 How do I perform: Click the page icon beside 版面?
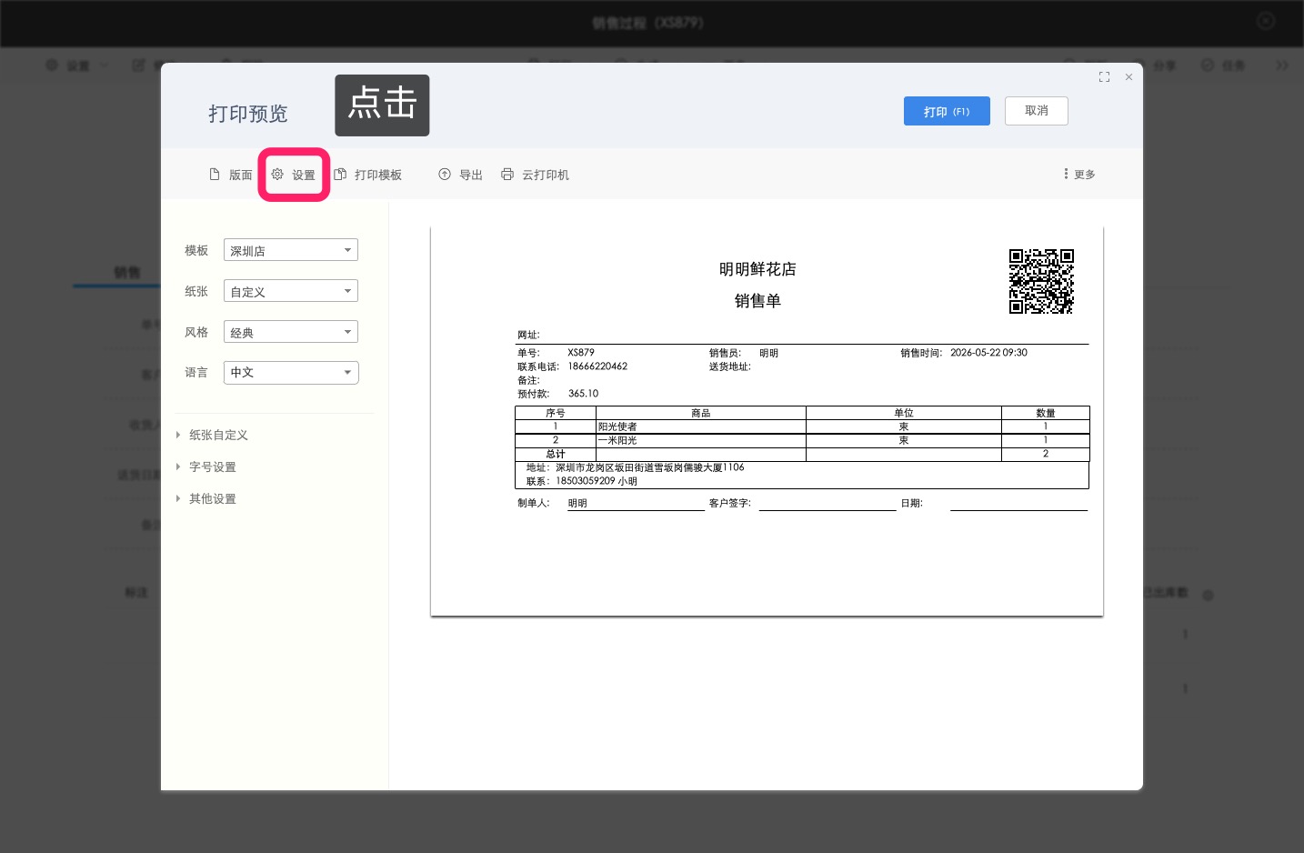point(215,174)
